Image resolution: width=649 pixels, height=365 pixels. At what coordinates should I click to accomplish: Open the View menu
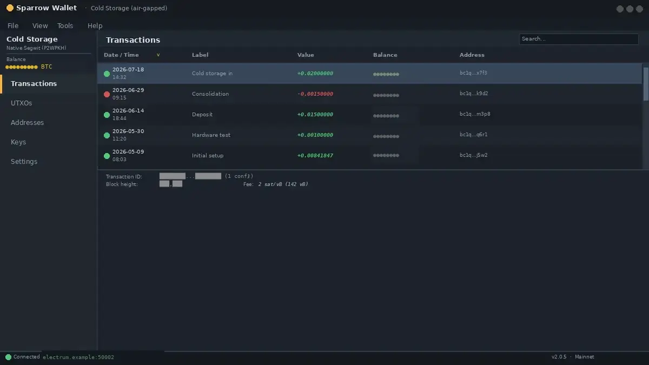point(40,25)
